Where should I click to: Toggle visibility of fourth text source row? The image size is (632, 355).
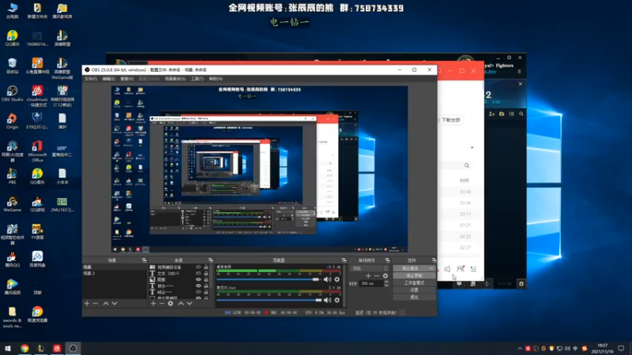[198, 286]
